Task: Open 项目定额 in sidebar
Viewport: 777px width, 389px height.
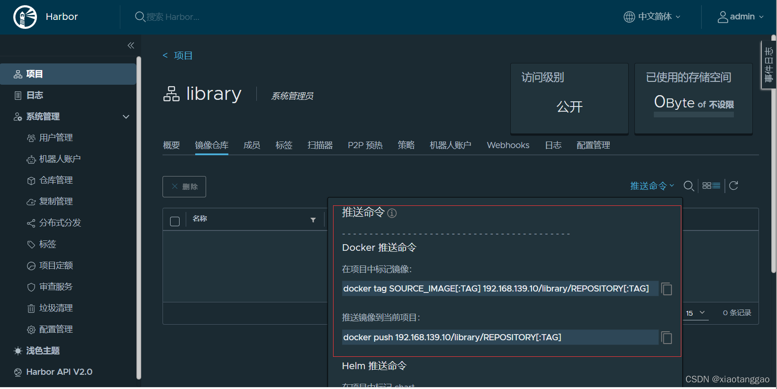Action: (56, 265)
